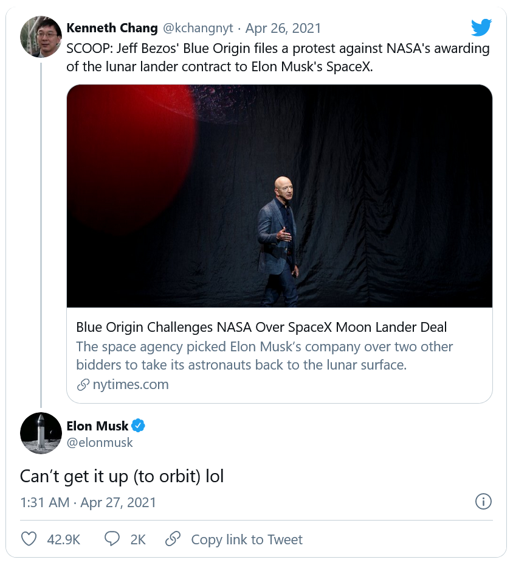This screenshot has width=513, height=565.
Task: Open the tweet info circle icon
Action: pos(483,501)
